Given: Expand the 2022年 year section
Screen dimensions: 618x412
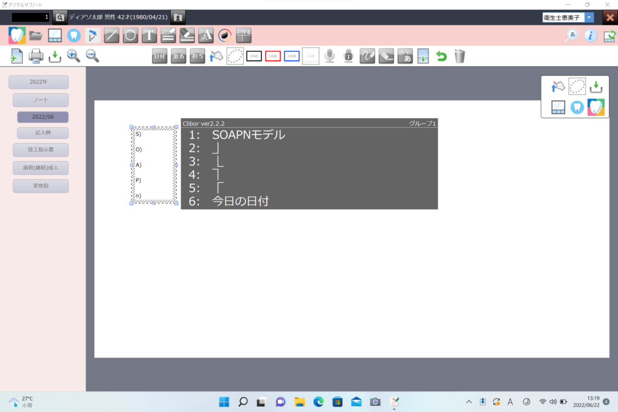Looking at the screenshot, I should pyautogui.click(x=39, y=82).
